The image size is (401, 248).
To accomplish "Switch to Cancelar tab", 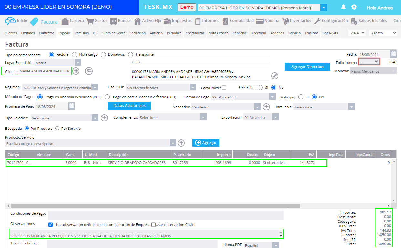I will pyautogui.click(x=240, y=33).
